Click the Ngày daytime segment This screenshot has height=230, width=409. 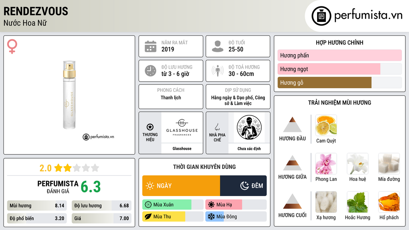[181, 186]
